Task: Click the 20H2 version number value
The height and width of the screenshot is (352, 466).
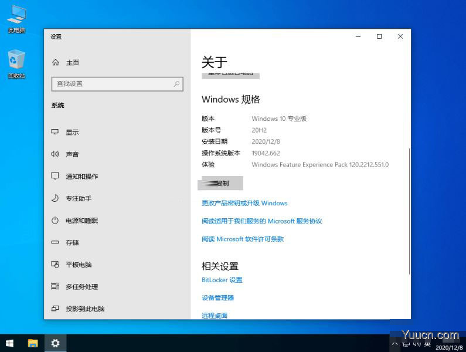Action: click(x=259, y=130)
